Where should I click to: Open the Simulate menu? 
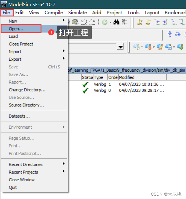(77, 12)
